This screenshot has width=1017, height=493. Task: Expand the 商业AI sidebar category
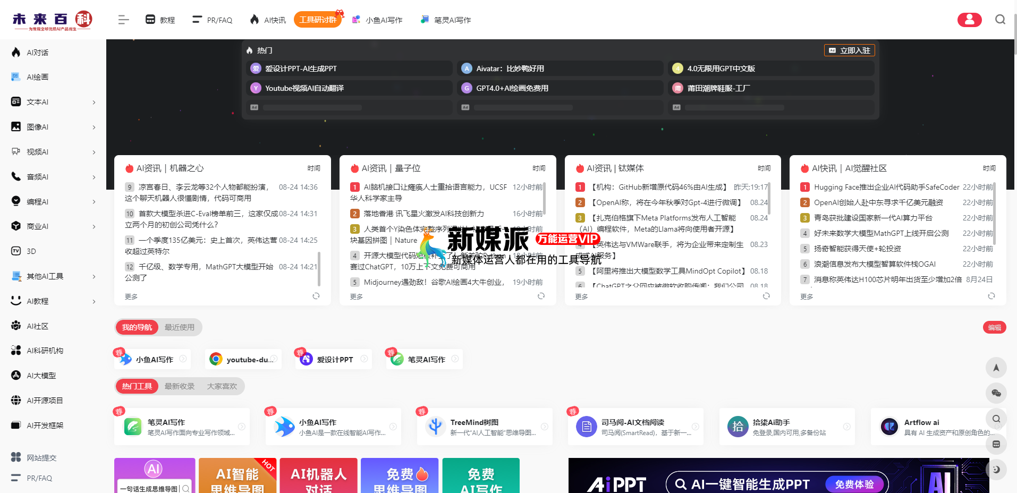[x=94, y=226]
